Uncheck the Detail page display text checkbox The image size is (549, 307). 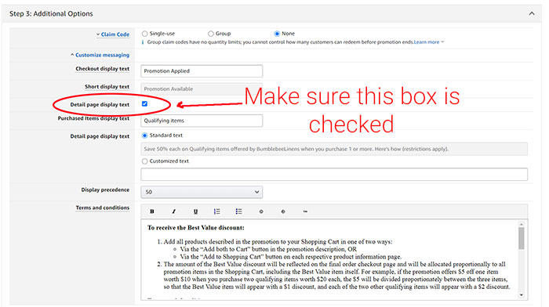(144, 104)
